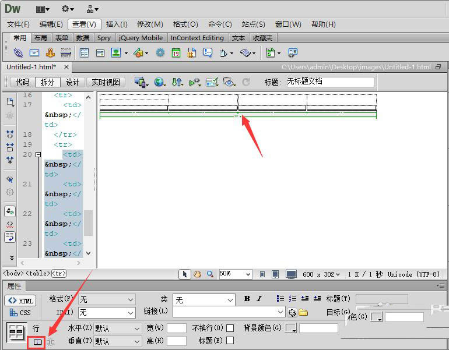The image size is (449, 350).
Task: Click the widget gear icon
Action: pos(160,52)
